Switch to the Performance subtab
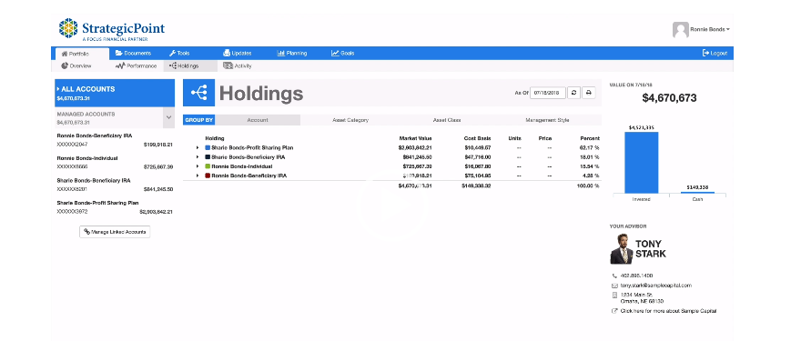 (x=137, y=65)
